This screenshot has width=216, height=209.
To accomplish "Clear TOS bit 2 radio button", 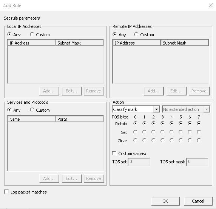I will click(153, 140).
